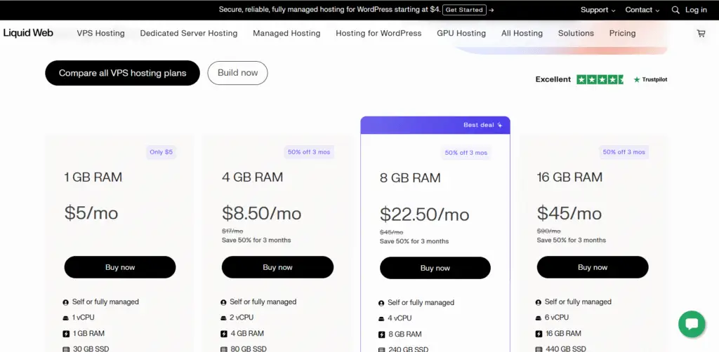
Task: Expand the Support dropdown
Action: (598, 10)
